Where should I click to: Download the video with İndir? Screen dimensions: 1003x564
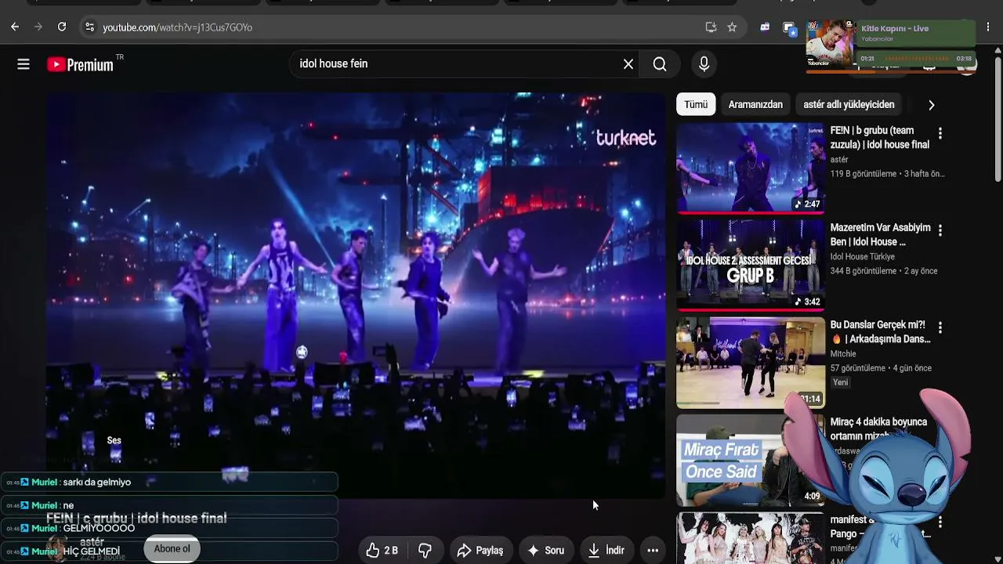click(x=606, y=551)
